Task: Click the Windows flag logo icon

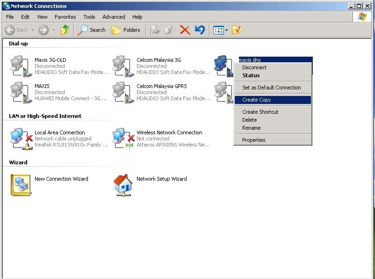Action: pyautogui.click(x=362, y=17)
